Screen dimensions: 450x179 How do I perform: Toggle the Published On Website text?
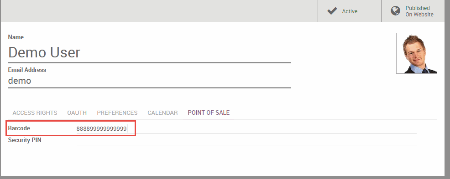[x=419, y=11]
